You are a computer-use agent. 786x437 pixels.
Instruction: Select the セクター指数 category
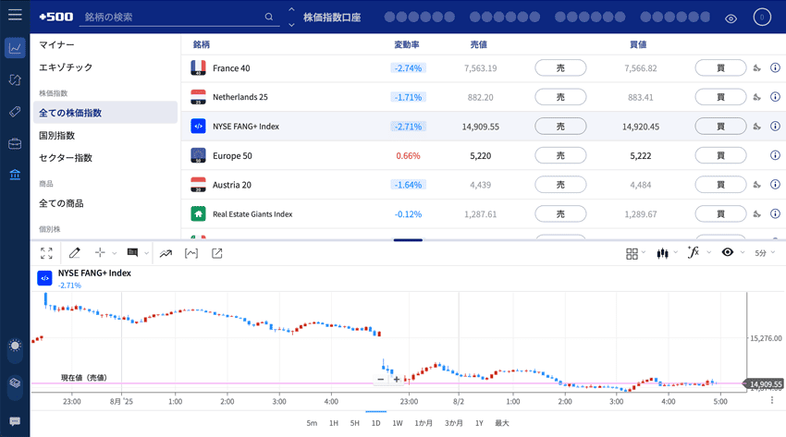click(x=66, y=158)
